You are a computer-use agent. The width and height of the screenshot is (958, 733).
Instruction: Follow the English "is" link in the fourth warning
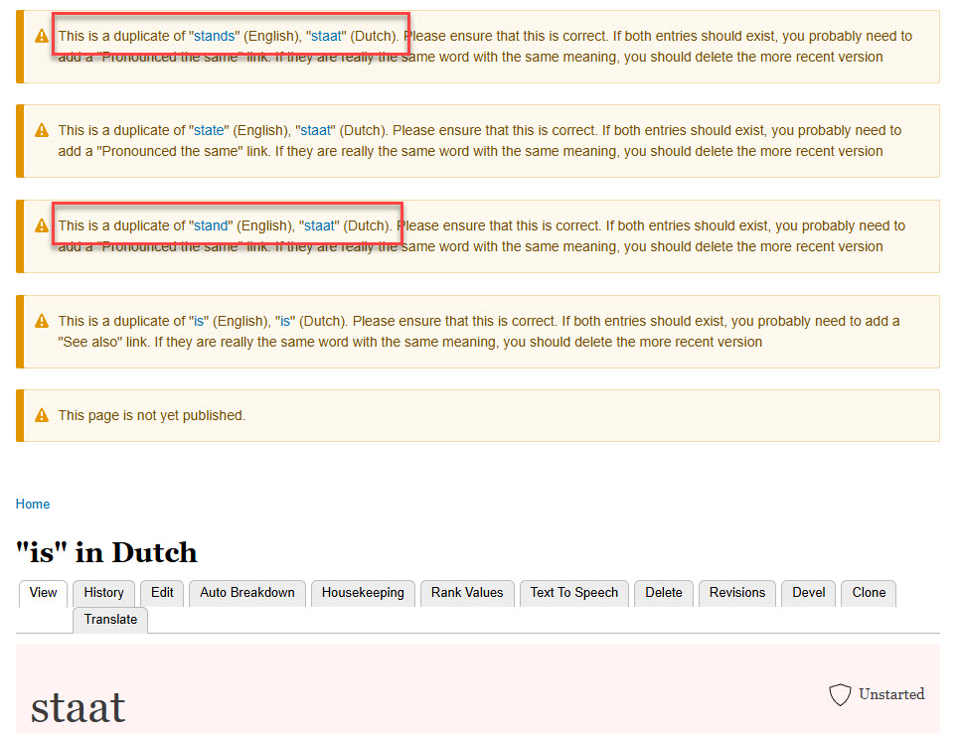tap(199, 321)
